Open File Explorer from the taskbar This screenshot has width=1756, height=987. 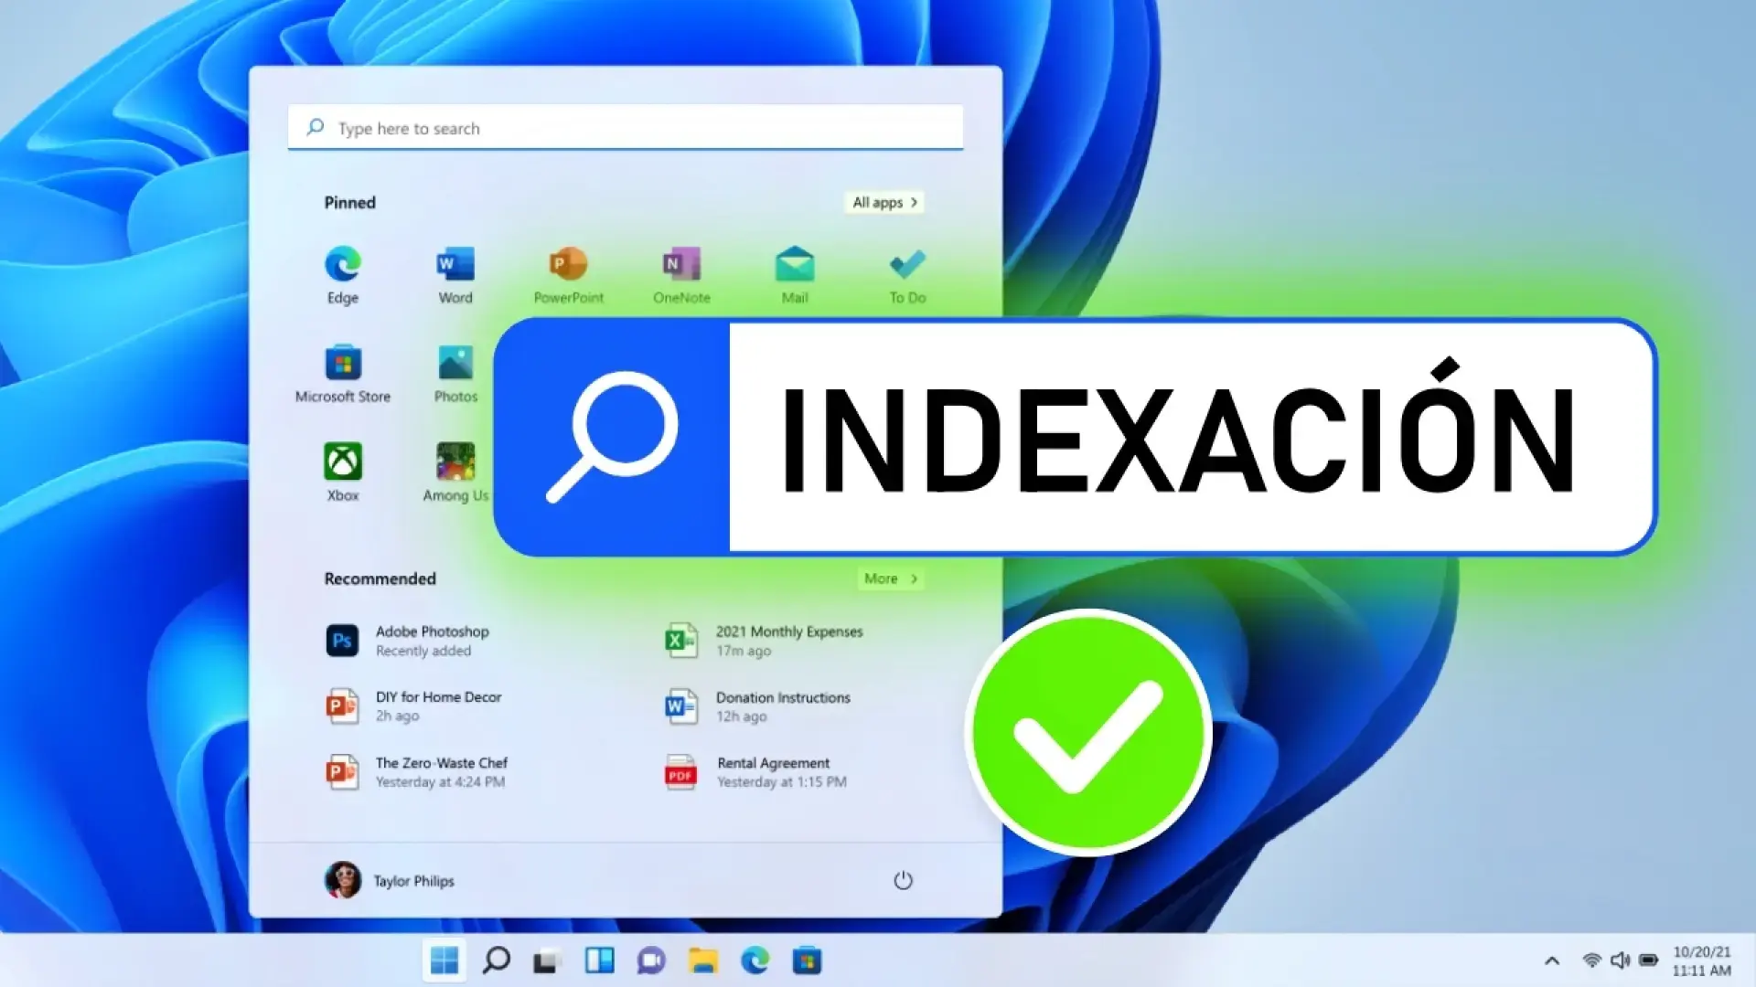point(702,960)
